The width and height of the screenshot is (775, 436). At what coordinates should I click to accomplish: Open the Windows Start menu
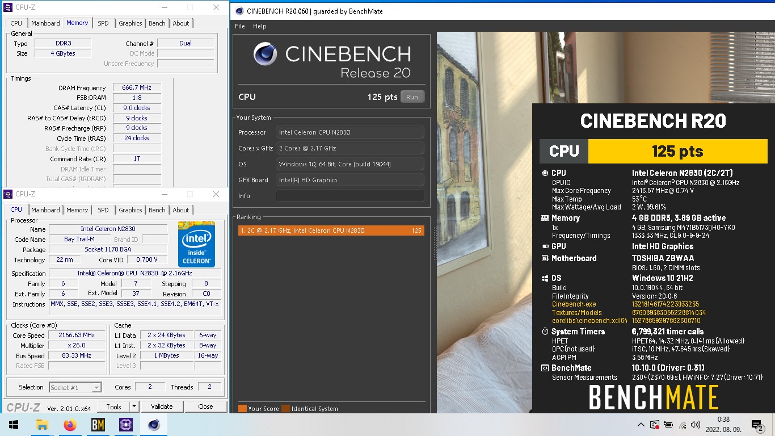[x=14, y=425]
